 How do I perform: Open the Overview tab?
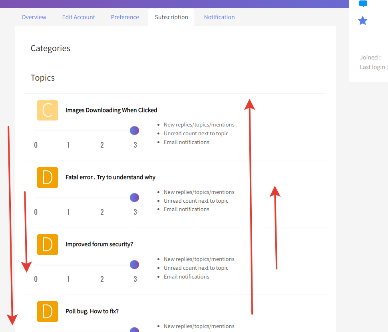[x=34, y=17]
